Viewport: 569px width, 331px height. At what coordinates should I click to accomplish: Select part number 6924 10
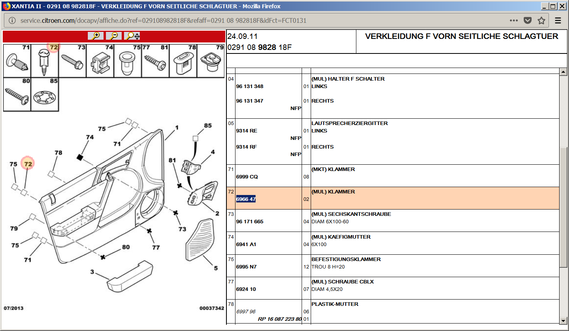pyautogui.click(x=246, y=289)
